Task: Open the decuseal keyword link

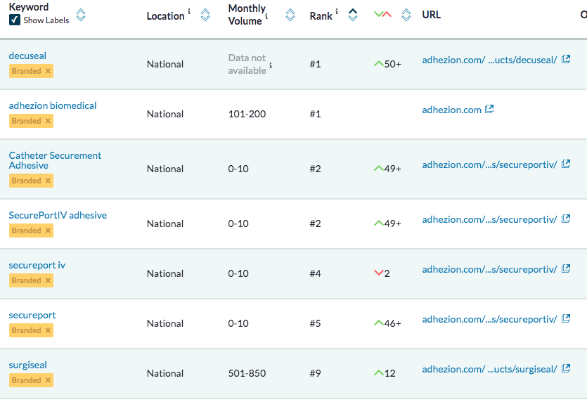Action: coord(27,56)
